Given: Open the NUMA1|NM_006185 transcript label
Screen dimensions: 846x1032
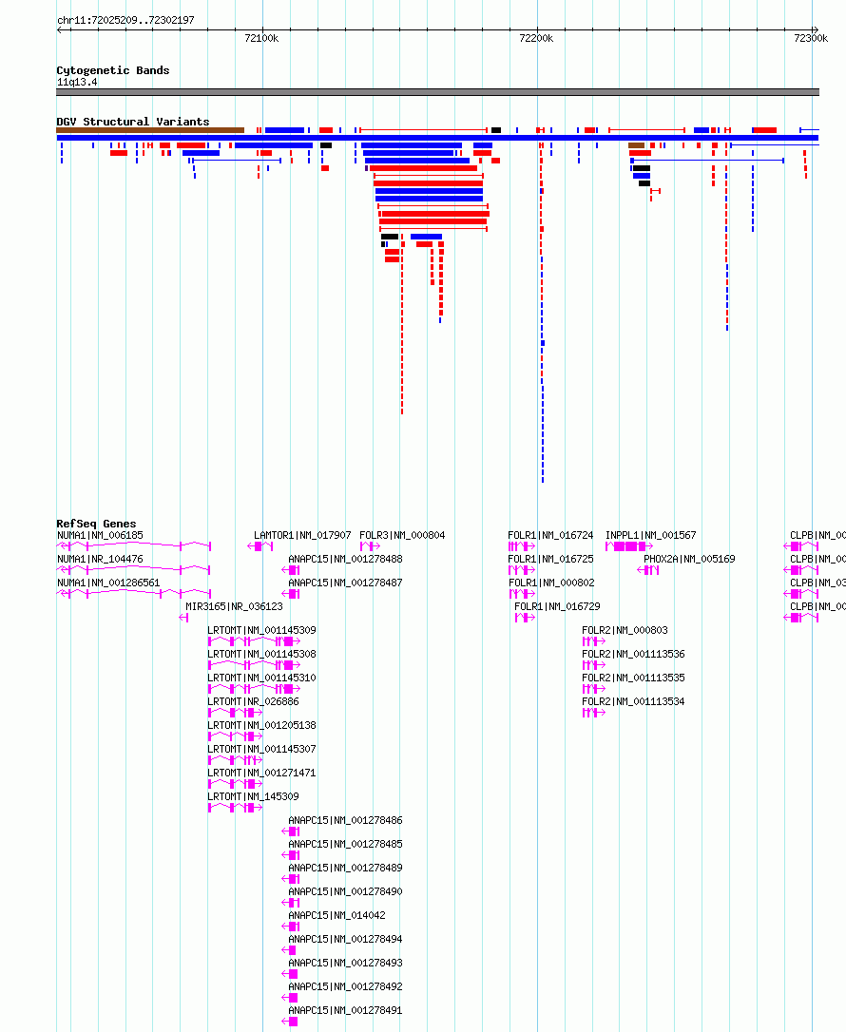Looking at the screenshot, I should [x=100, y=536].
